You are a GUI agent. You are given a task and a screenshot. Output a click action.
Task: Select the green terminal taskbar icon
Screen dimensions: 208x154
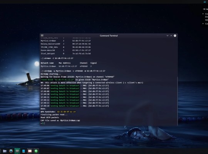pyautogui.click(x=17, y=151)
